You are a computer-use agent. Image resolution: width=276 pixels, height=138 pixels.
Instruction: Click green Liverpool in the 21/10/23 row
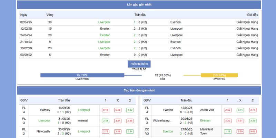[105, 42]
